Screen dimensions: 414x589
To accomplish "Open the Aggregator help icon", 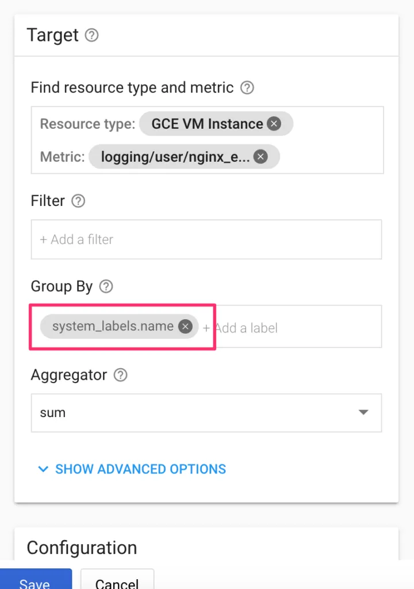I will pos(120,375).
